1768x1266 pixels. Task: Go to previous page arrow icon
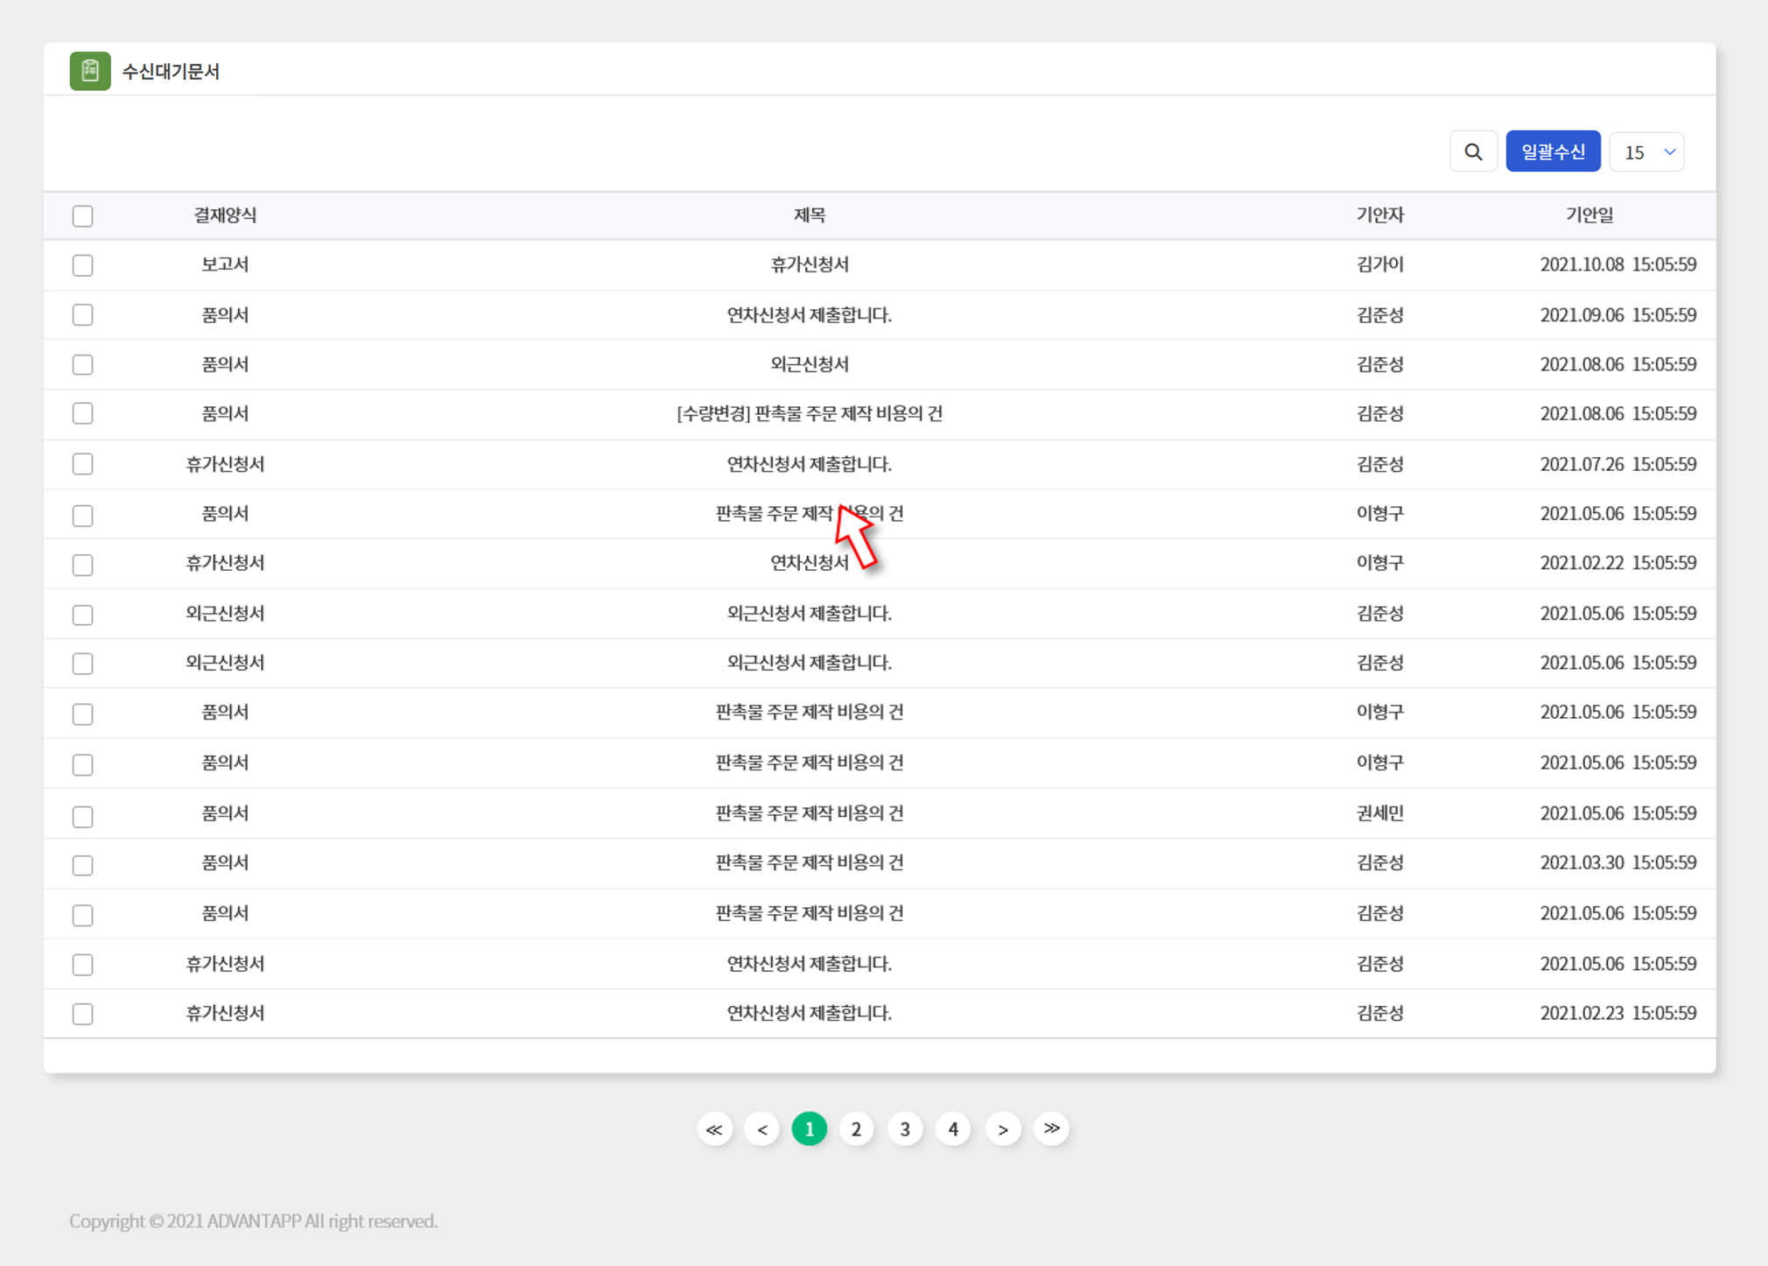click(x=761, y=1129)
